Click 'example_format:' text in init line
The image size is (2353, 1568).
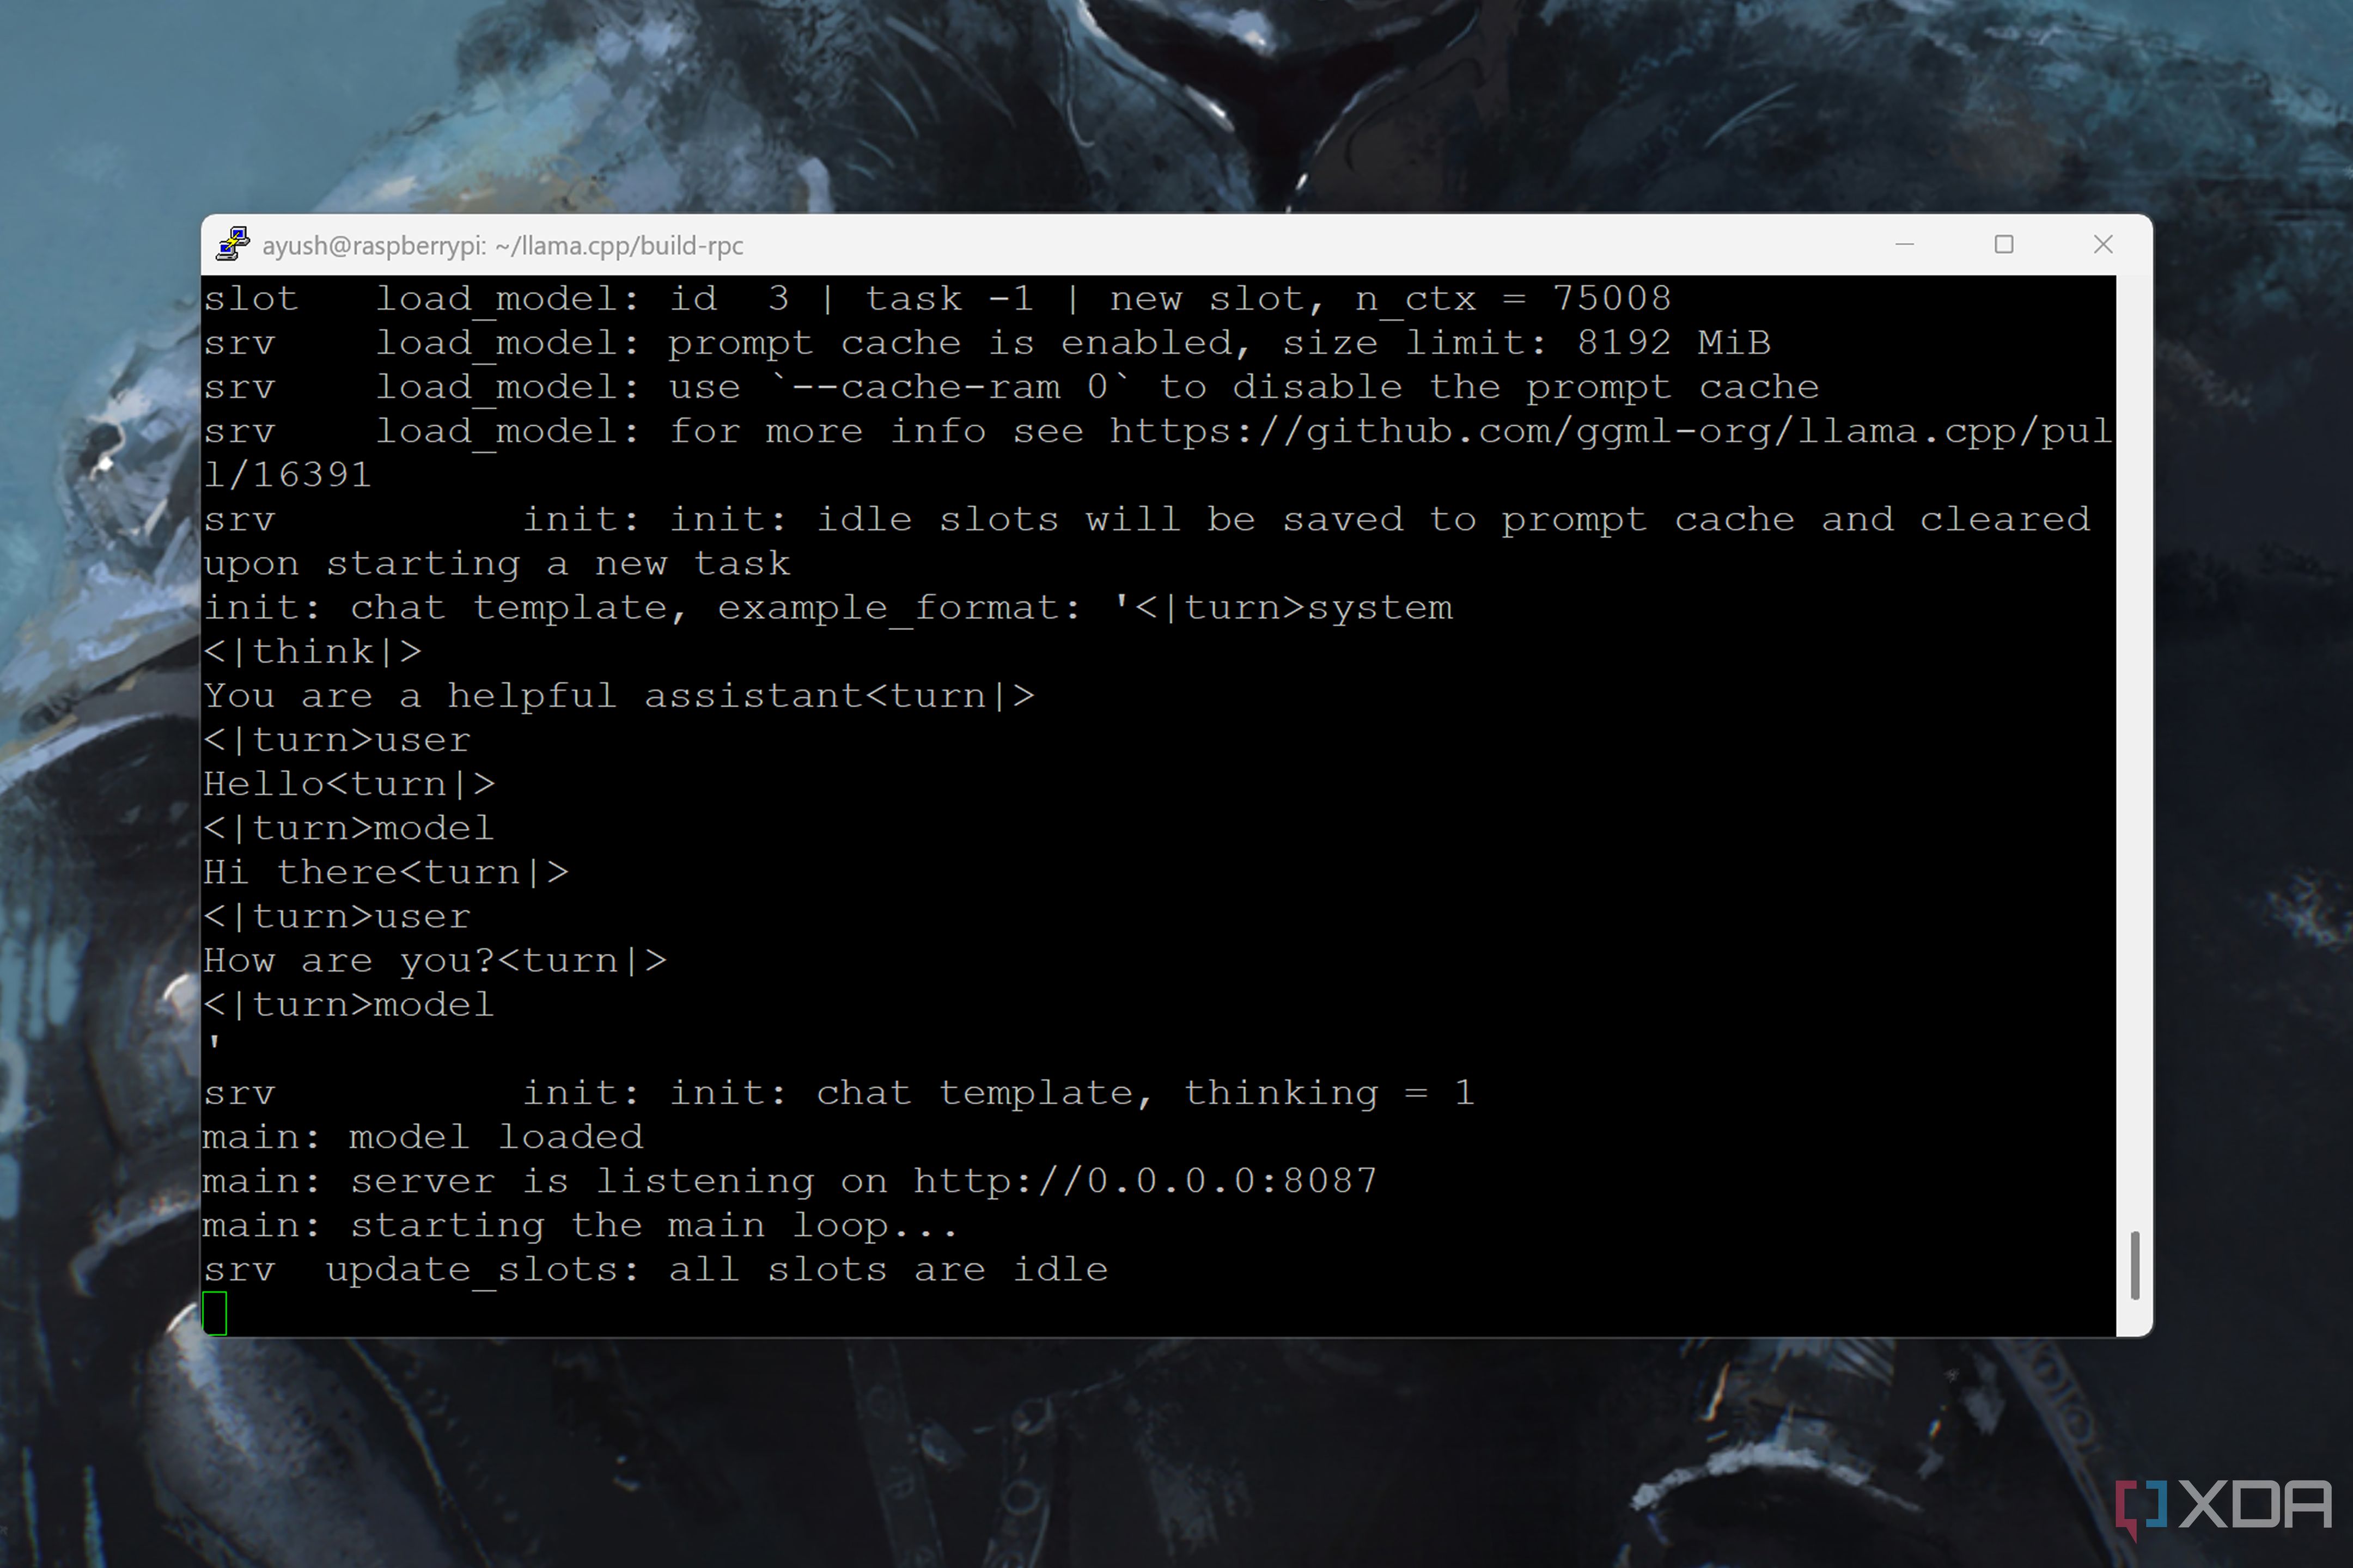(899, 608)
